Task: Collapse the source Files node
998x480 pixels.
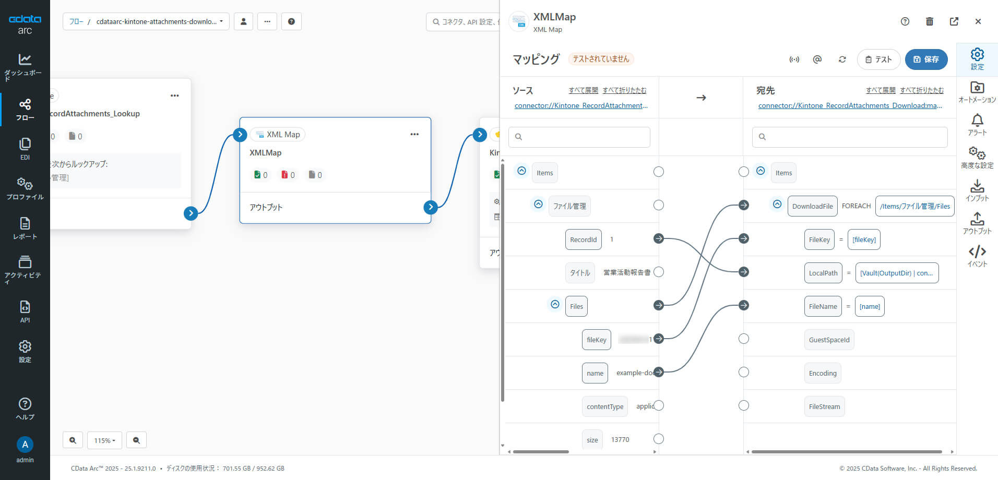Action: pos(555,304)
